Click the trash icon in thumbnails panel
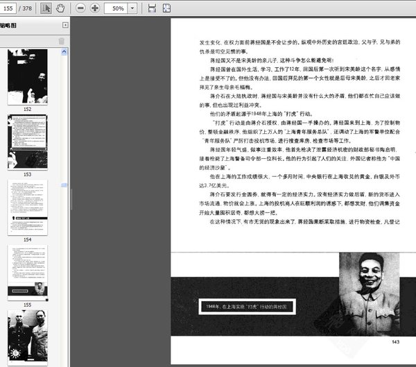 coord(61,41)
